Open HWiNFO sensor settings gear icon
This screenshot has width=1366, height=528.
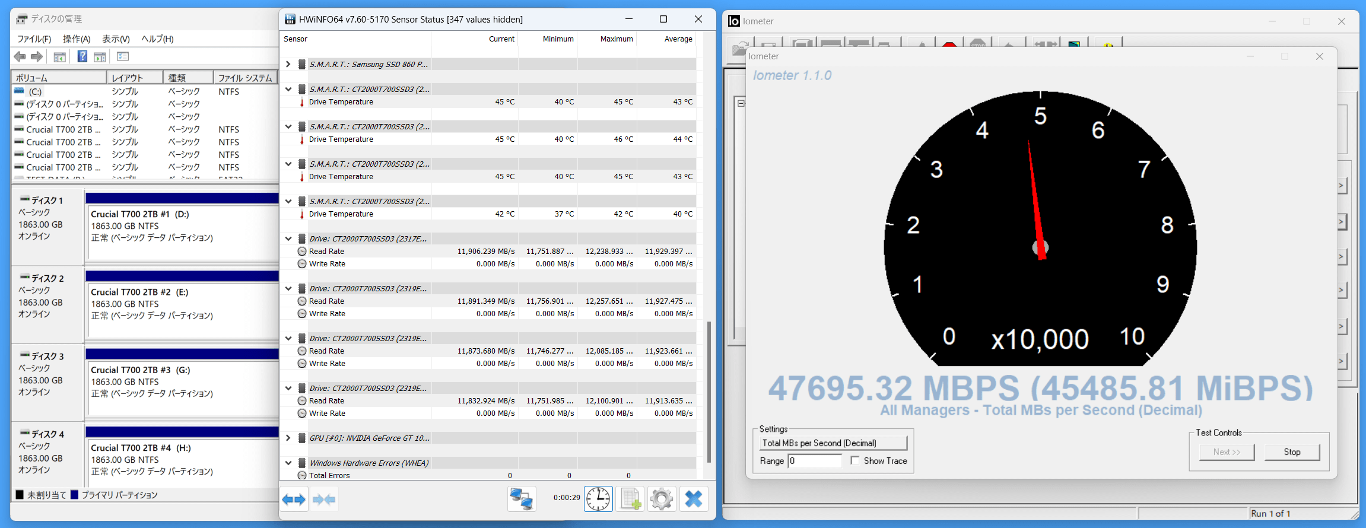pos(662,499)
